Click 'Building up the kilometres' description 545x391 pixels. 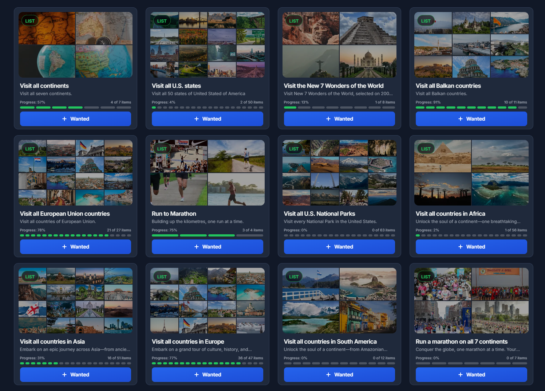click(x=198, y=222)
